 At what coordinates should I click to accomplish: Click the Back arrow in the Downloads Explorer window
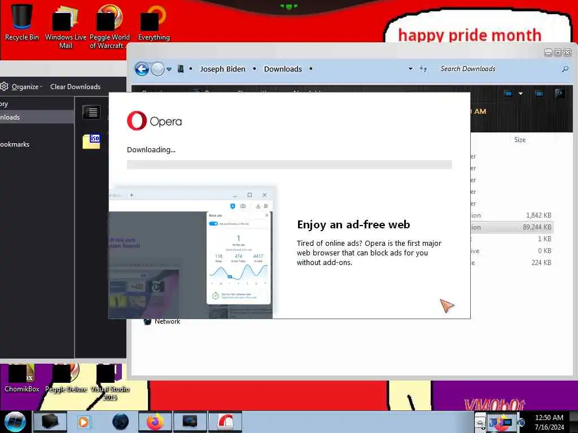click(142, 69)
